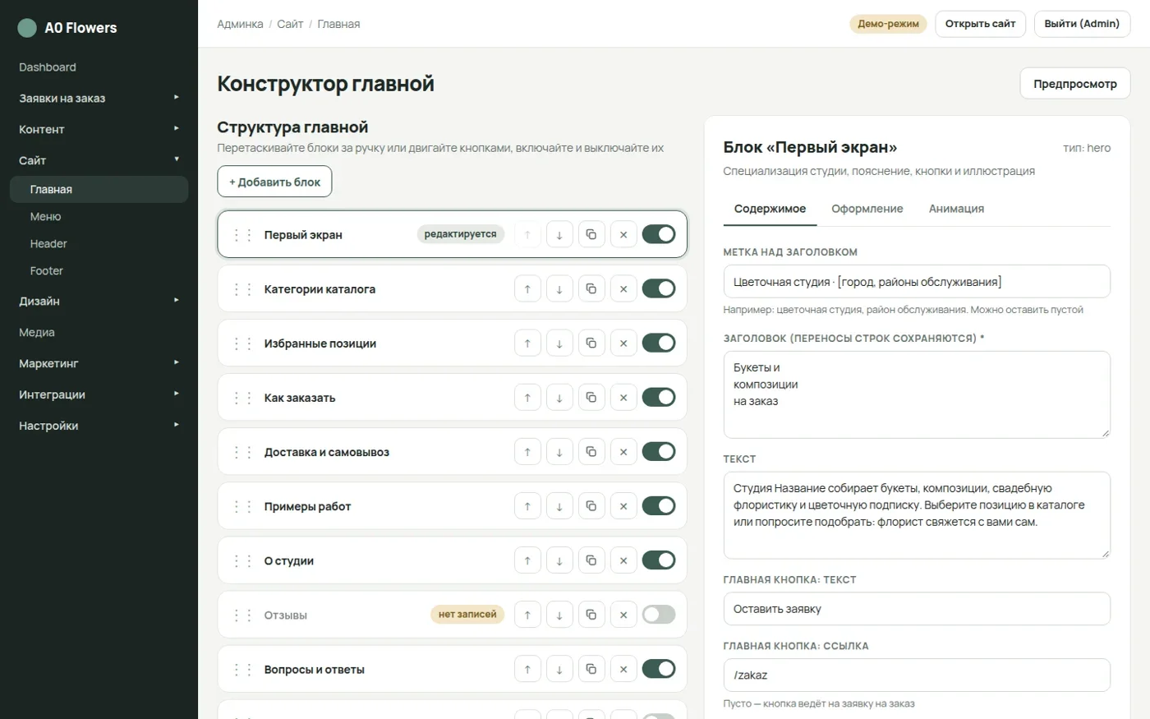The width and height of the screenshot is (1150, 719).
Task: Disable the 'Первый экран' block toggle
Action: 659,234
